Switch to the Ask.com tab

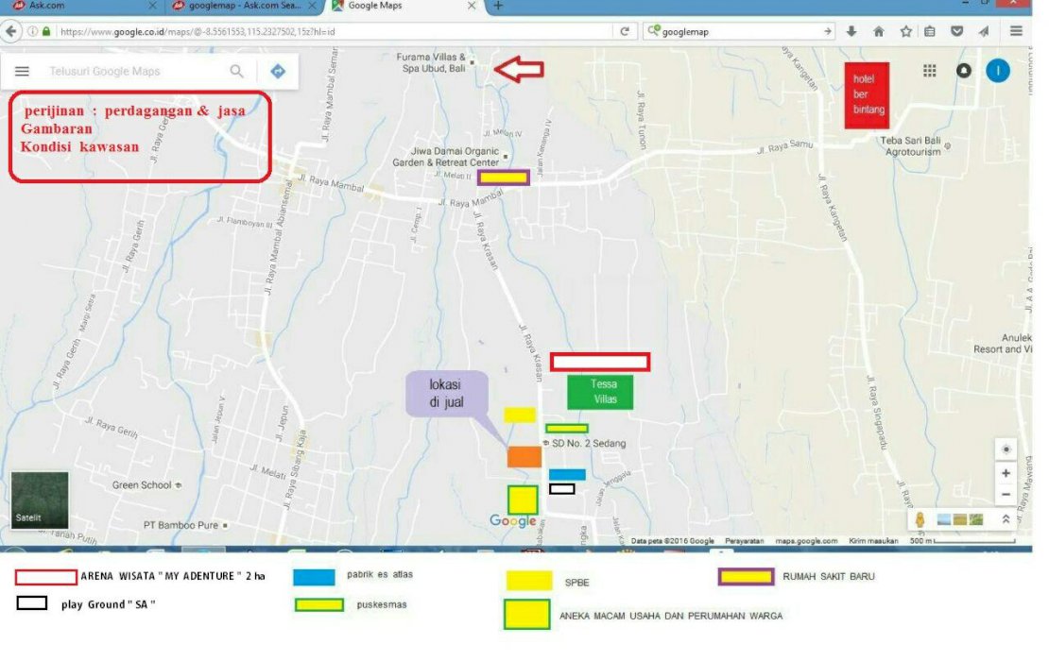80,6
